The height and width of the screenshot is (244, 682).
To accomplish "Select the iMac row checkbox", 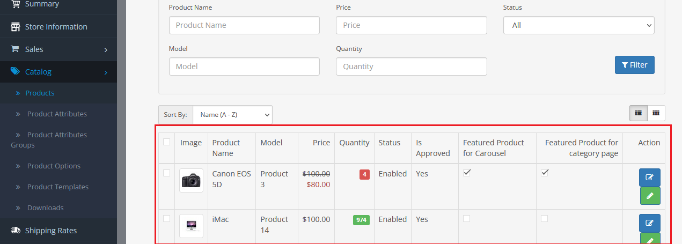I will tap(167, 218).
